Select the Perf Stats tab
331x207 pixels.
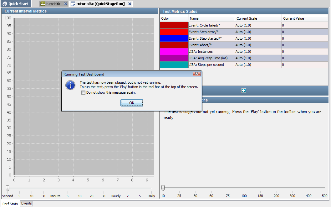10,204
